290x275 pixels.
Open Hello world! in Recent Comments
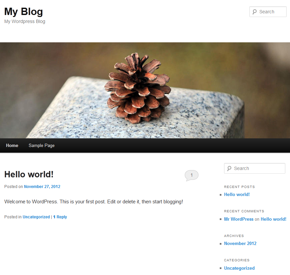[273, 219]
